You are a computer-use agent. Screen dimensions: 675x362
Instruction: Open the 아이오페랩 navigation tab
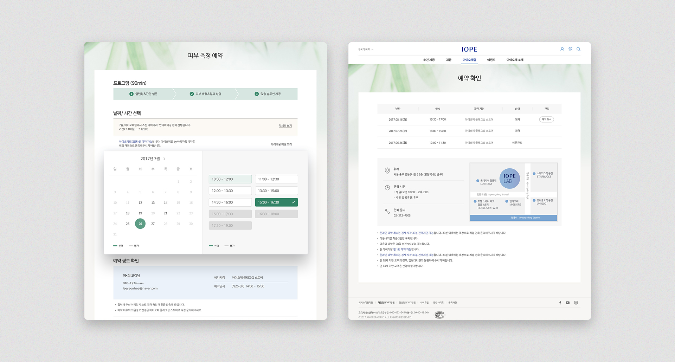pyautogui.click(x=469, y=60)
